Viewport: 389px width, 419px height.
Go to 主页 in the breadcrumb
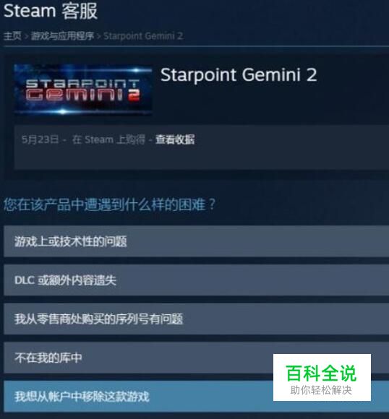(12, 35)
